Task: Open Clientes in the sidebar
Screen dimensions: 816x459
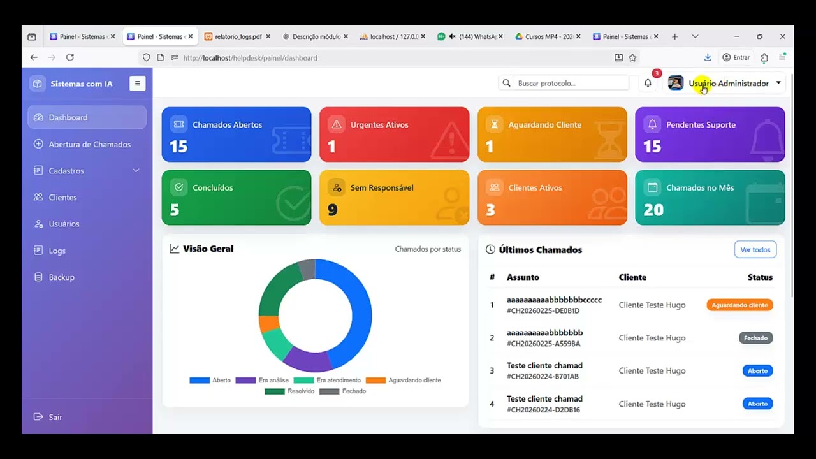Action: click(x=87, y=198)
